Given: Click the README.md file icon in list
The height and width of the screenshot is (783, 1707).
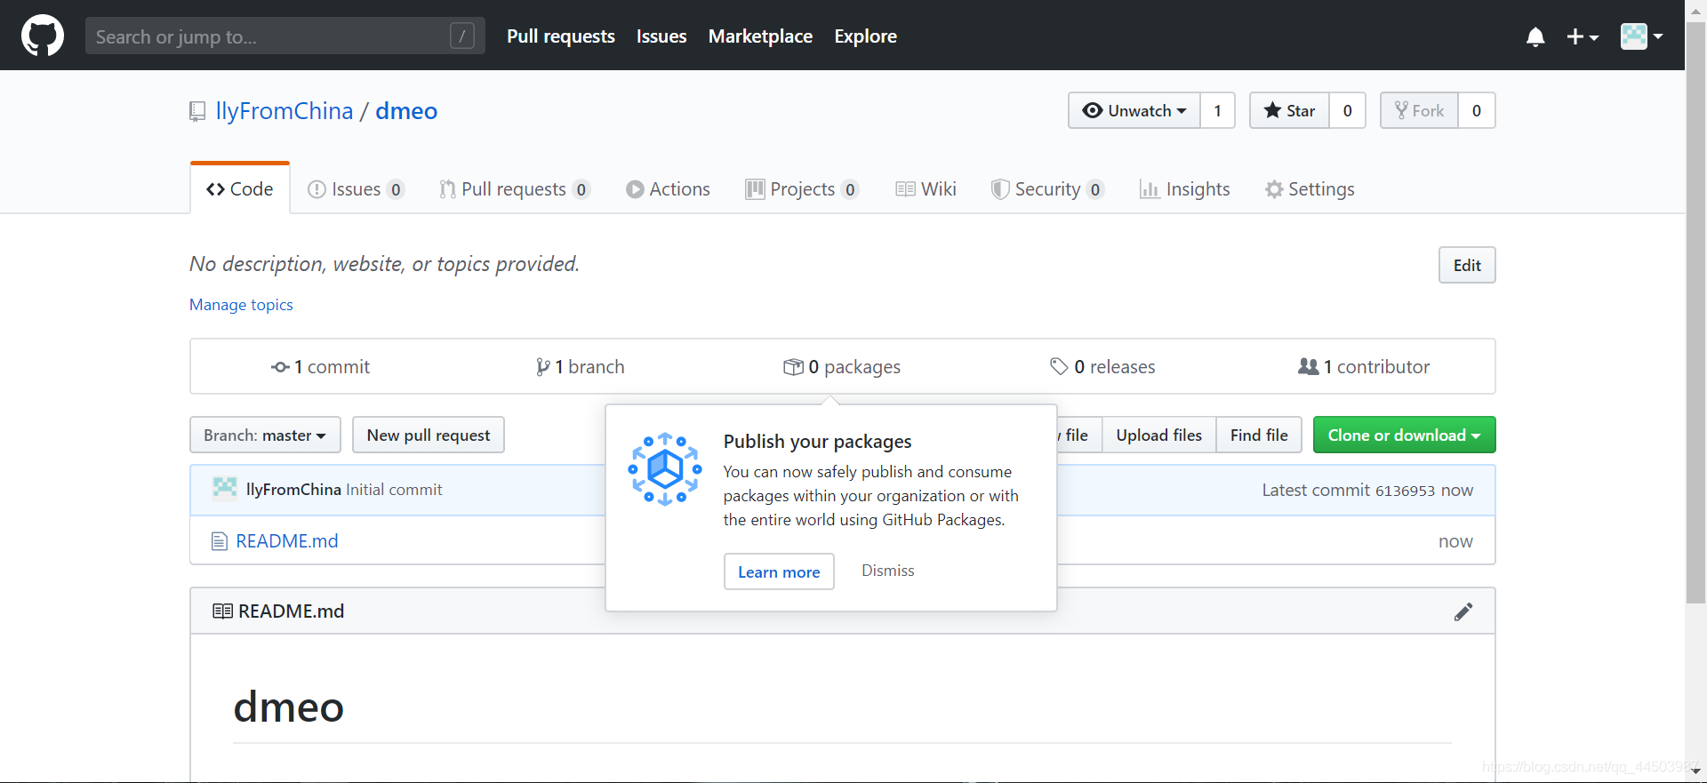Looking at the screenshot, I should 220,541.
